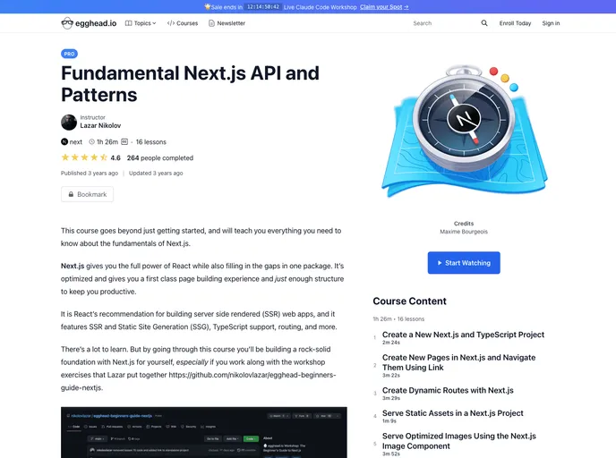
Task: Click the egghead.io logo
Action: (89, 23)
